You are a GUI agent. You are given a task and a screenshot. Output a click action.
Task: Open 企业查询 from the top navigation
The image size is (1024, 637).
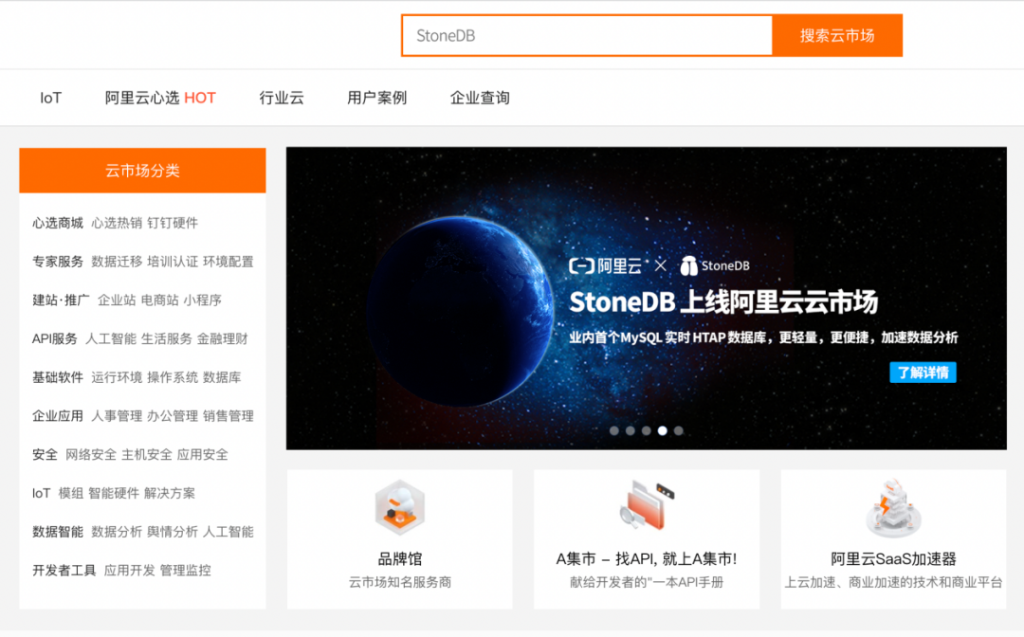pos(479,98)
